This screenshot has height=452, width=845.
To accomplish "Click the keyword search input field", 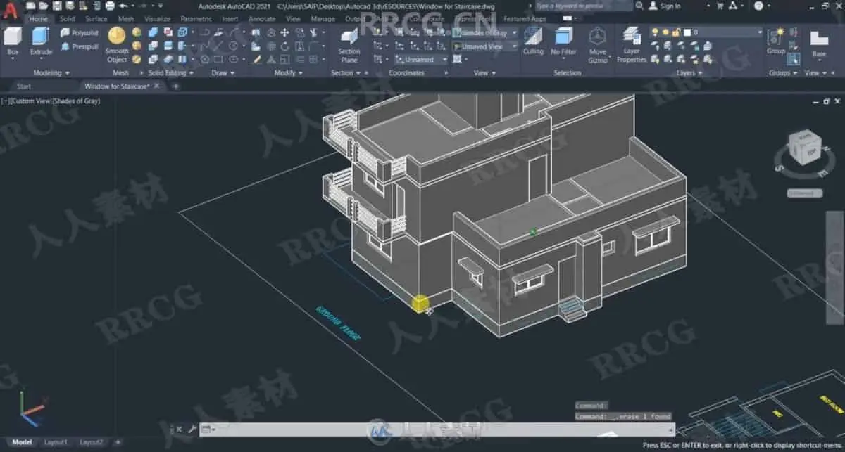I will [x=584, y=6].
